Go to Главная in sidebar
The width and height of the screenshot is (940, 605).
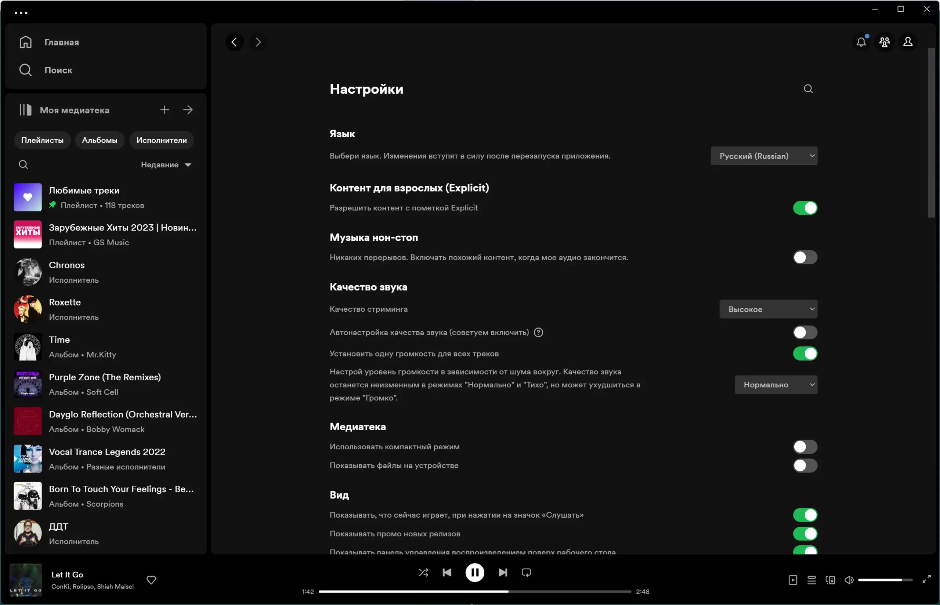61,42
